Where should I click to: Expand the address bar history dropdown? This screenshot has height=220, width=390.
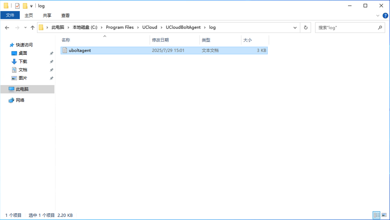[x=295, y=28]
